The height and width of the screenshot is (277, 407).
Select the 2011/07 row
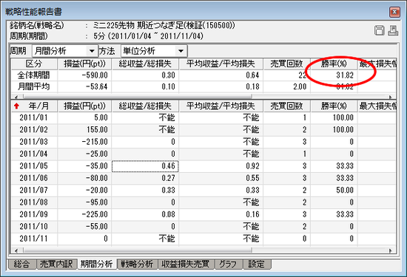(203, 190)
